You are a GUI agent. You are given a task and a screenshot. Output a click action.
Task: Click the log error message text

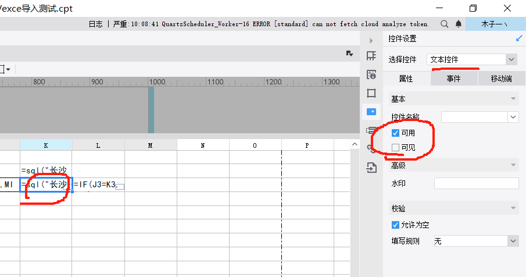pos(271,24)
